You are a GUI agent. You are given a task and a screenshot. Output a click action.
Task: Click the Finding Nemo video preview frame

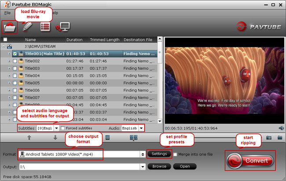pos(224,81)
